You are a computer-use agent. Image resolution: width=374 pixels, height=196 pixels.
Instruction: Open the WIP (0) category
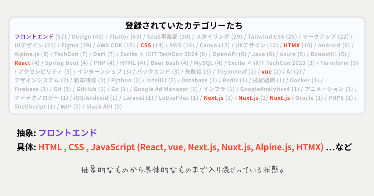click(71, 107)
